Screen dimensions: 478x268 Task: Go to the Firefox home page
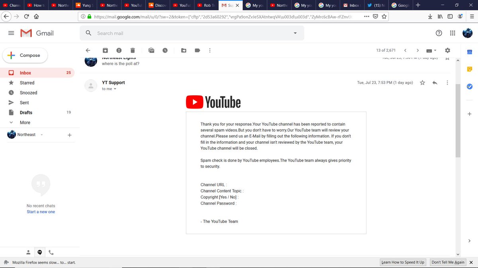tap(37, 17)
